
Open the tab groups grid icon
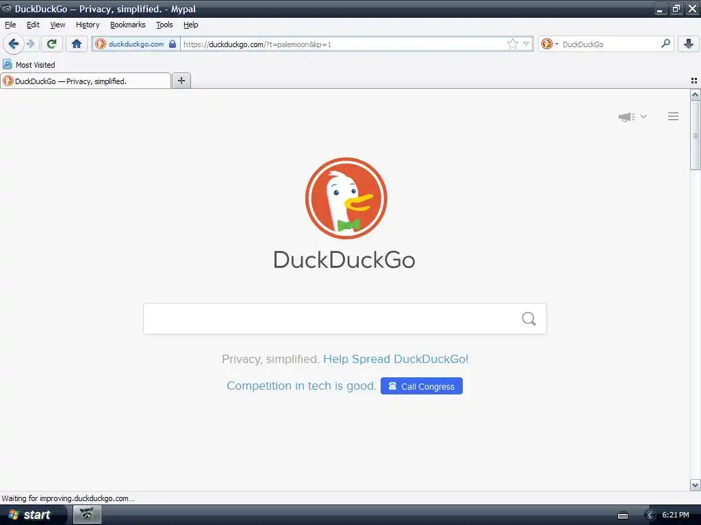pos(694,81)
